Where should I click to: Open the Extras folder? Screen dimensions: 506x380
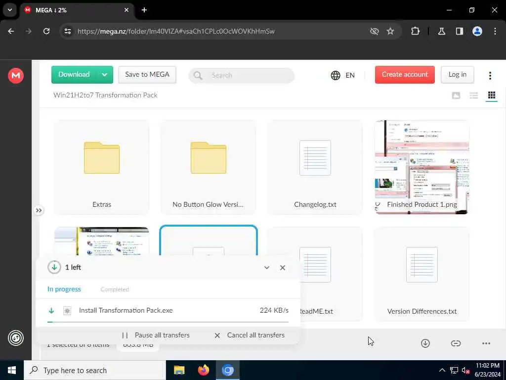[102, 167]
